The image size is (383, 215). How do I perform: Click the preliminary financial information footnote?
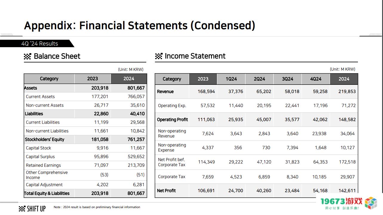[x=97, y=207]
